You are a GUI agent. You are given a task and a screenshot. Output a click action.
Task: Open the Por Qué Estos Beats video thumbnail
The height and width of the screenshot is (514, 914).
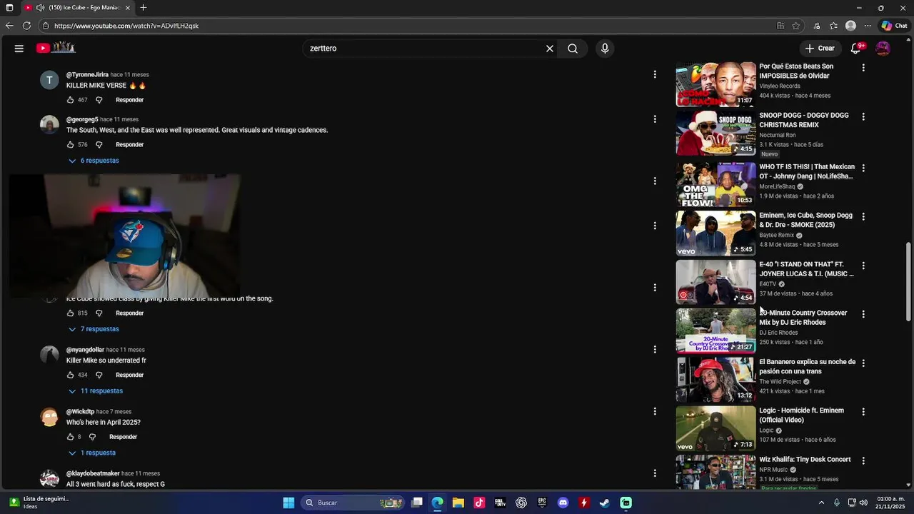[715, 85]
